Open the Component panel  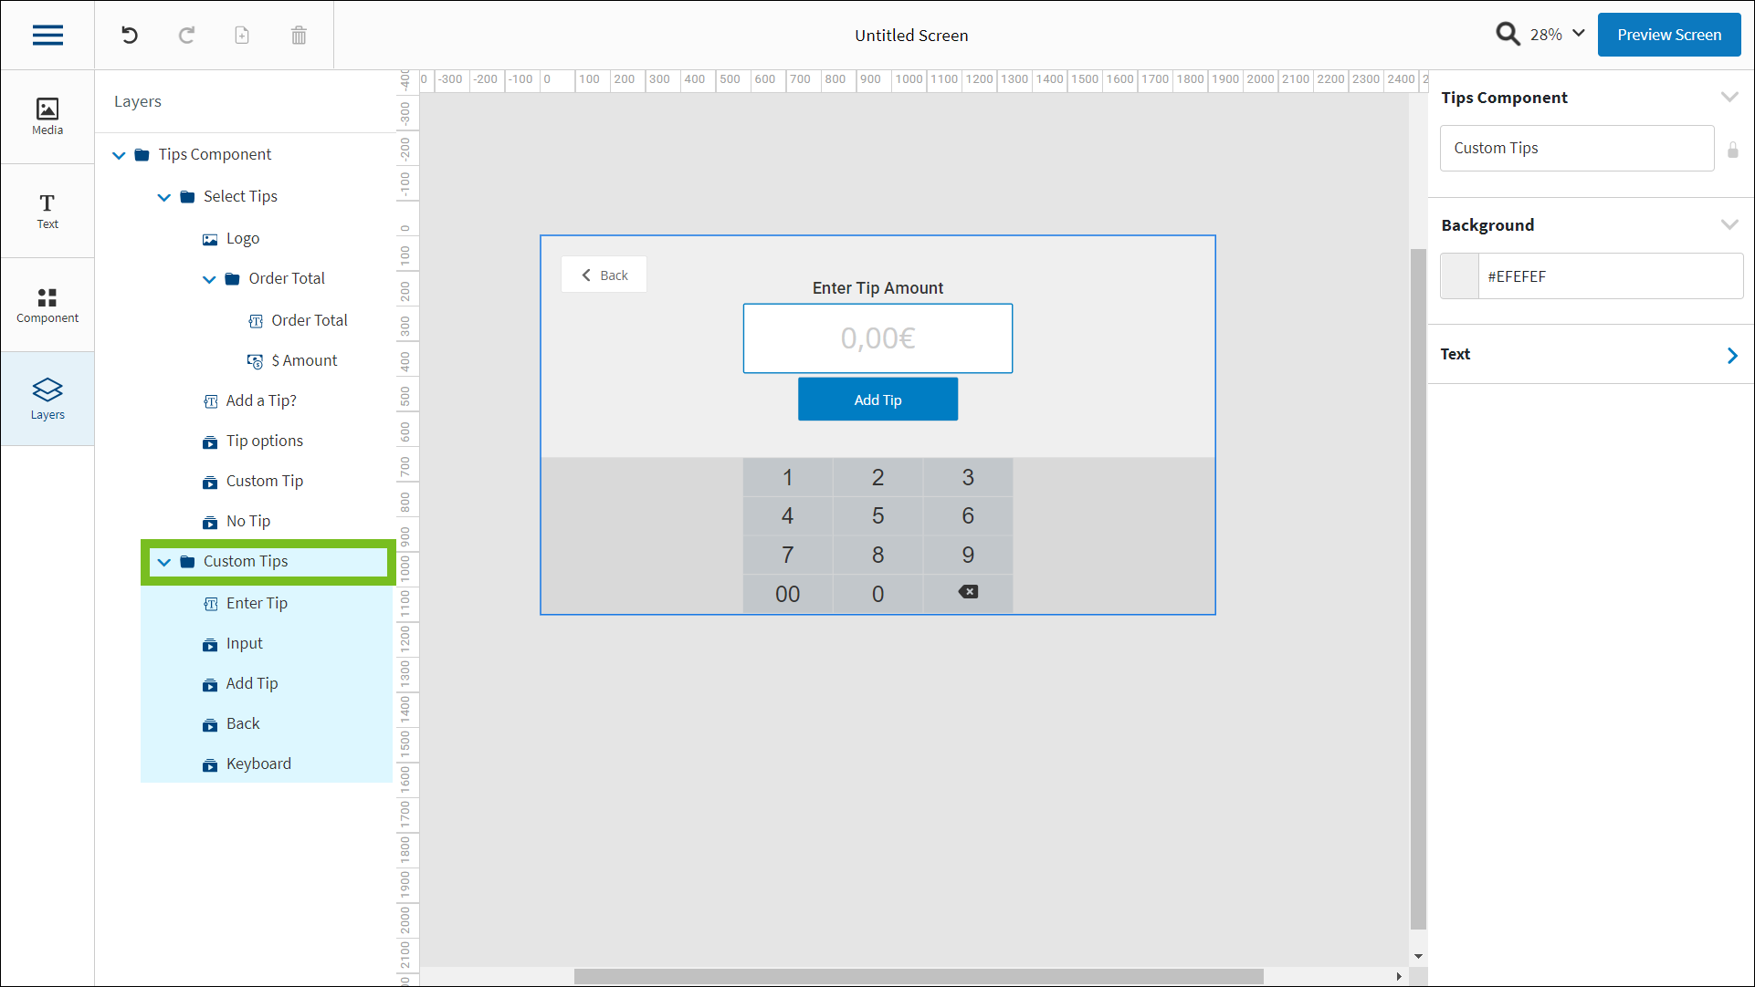pos(47,305)
